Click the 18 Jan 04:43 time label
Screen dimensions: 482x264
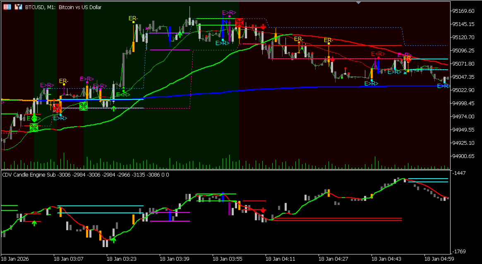point(386,259)
